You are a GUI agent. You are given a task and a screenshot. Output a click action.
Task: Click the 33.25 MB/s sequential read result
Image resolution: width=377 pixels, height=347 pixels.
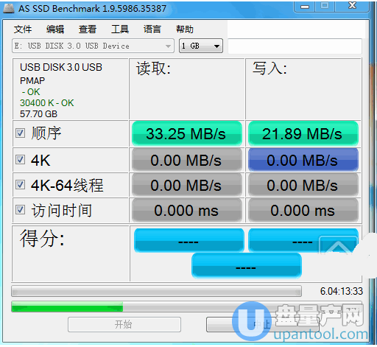coord(186,134)
